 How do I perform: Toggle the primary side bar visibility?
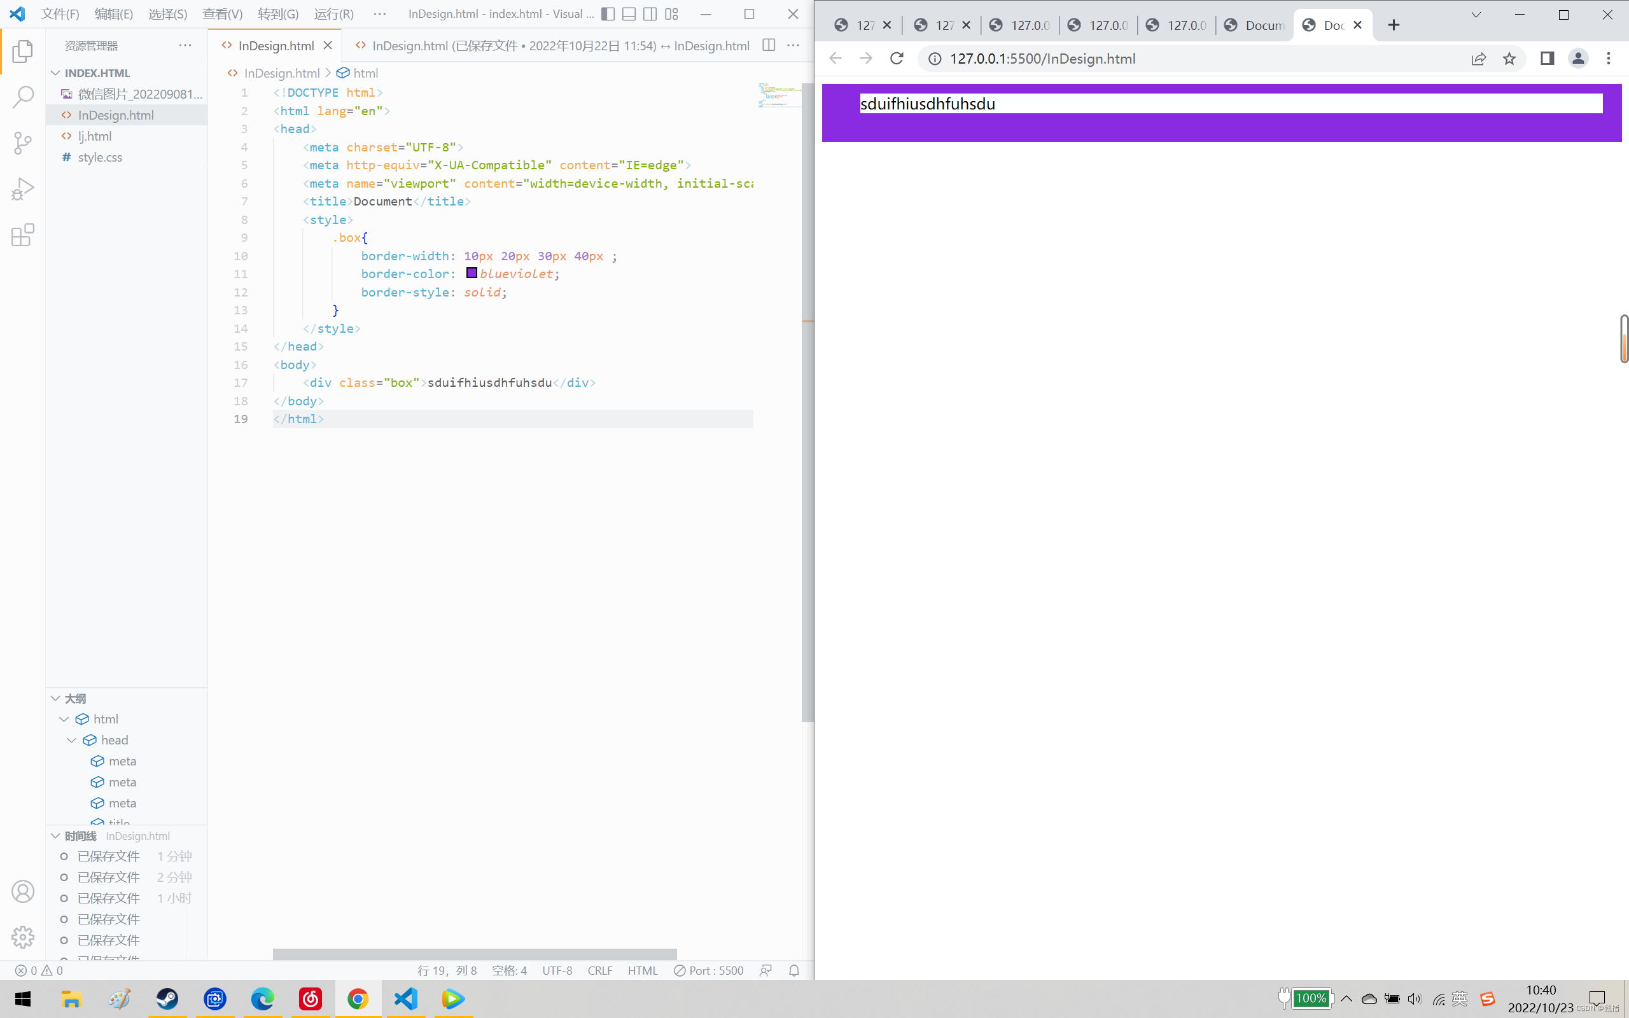[608, 13]
